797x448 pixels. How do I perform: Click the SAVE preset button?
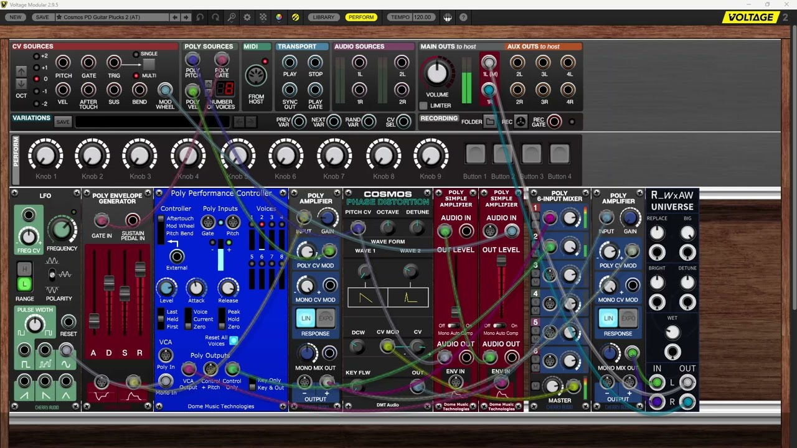point(42,17)
